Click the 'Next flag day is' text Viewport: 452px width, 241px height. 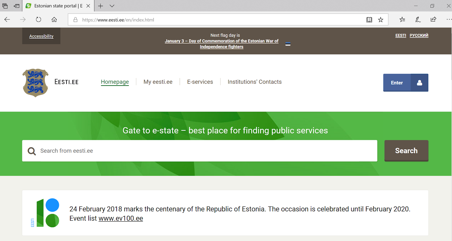[x=225, y=35]
